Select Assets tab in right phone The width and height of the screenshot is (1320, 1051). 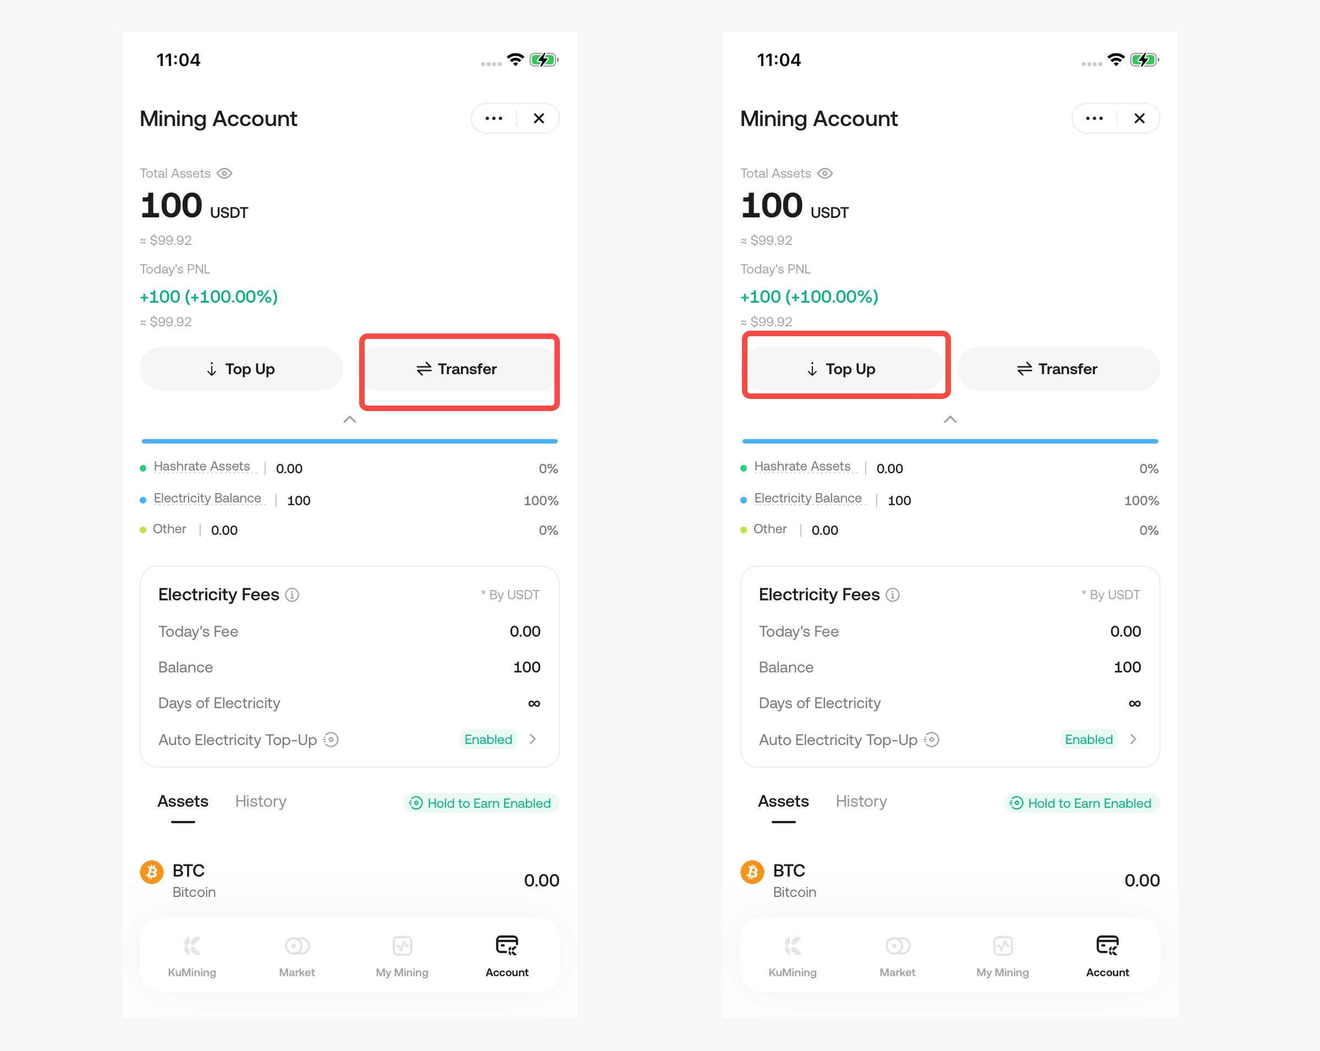pos(783,801)
